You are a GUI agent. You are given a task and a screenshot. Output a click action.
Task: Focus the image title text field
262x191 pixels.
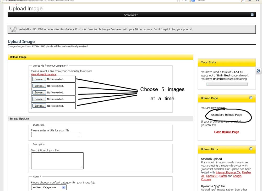coord(56,135)
